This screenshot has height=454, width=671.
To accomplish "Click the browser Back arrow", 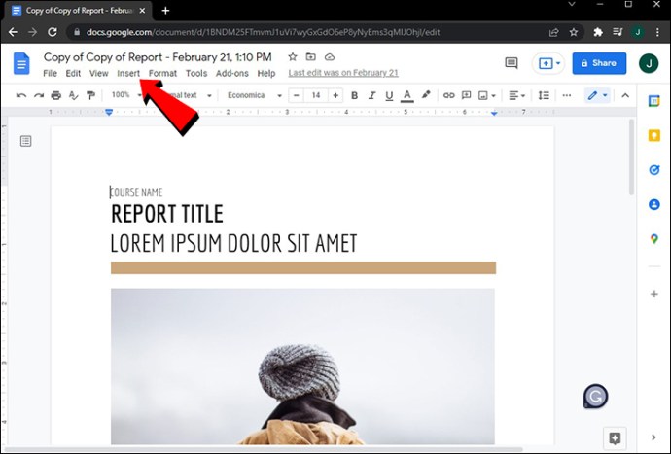I will click(13, 32).
